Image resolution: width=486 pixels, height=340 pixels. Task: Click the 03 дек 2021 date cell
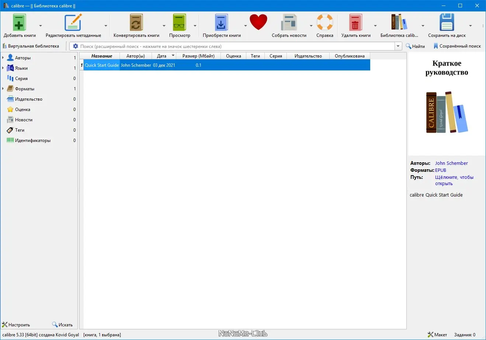164,65
